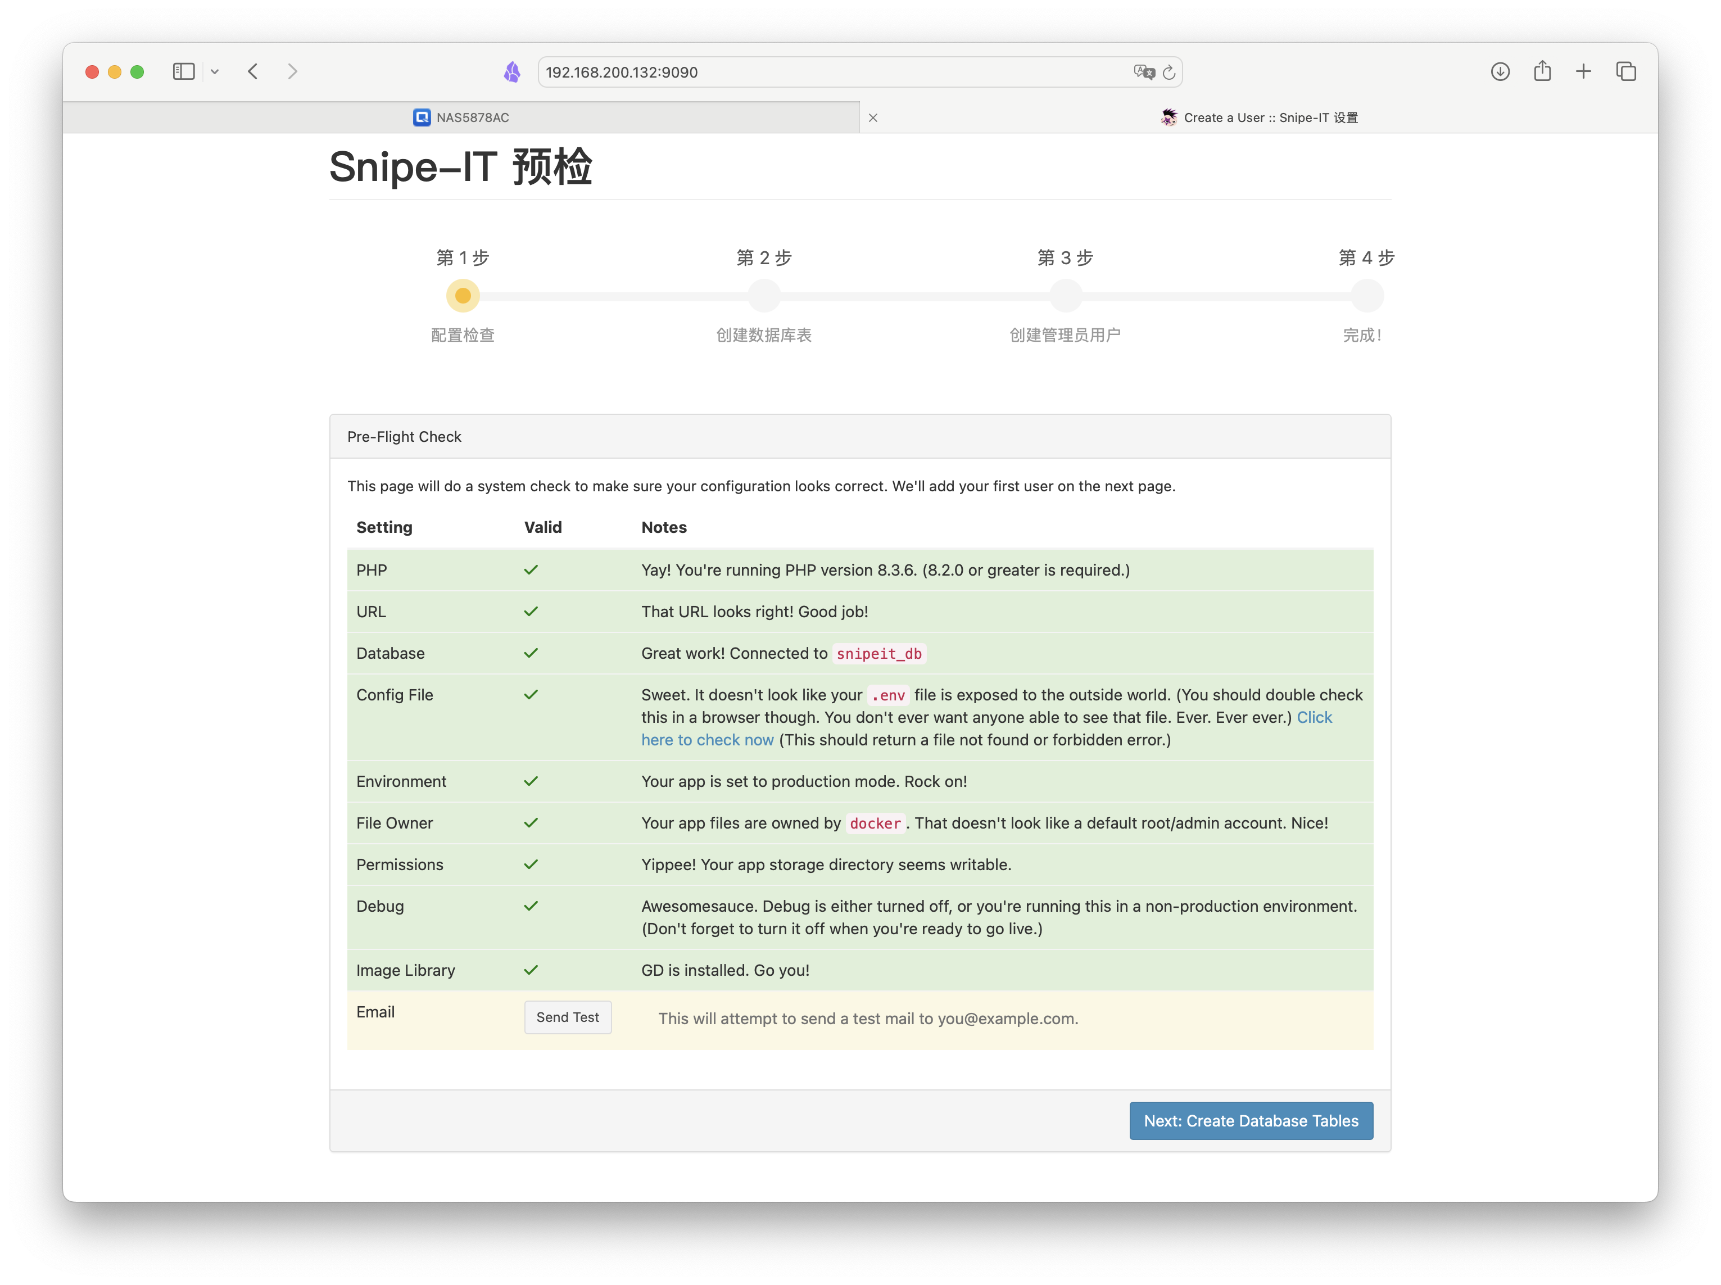Click the Config File row green checkmark

531,695
